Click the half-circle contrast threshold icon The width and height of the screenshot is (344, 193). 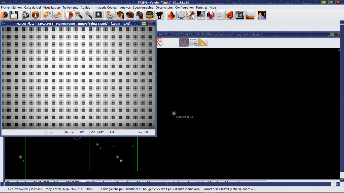[69, 15]
